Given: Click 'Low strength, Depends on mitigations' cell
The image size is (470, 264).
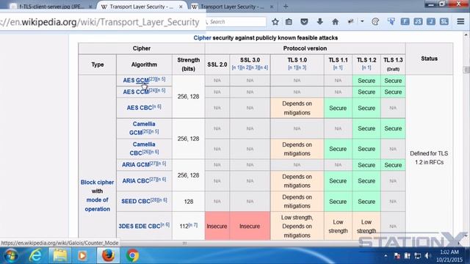Looking at the screenshot, I should (x=297, y=227).
